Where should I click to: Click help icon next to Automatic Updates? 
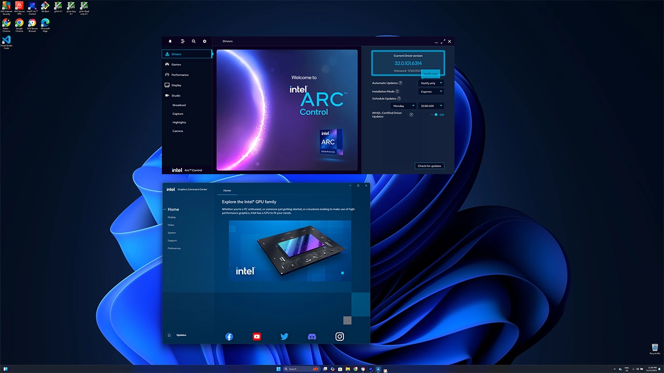pyautogui.click(x=400, y=83)
